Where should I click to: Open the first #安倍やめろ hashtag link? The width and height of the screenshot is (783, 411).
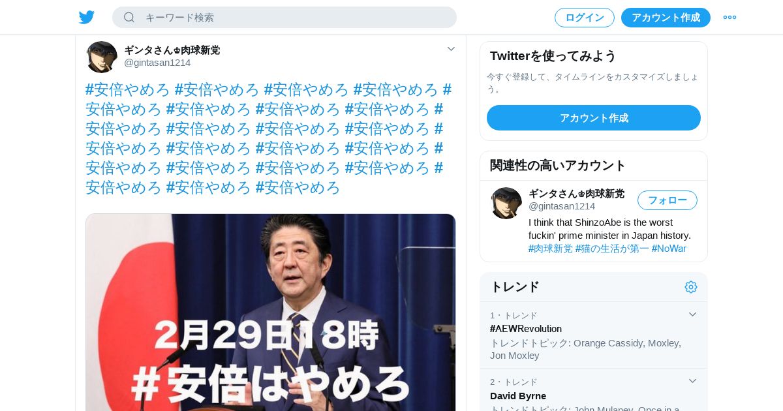point(127,89)
